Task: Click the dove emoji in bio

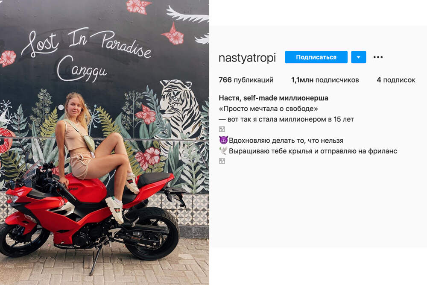Action: 223,151
